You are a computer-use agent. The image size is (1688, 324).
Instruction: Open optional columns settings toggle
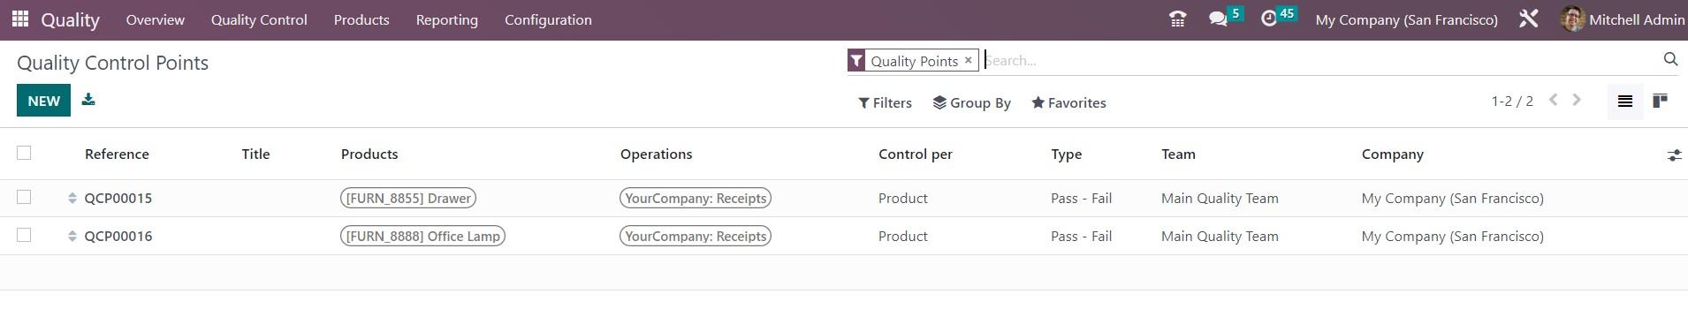click(x=1674, y=154)
